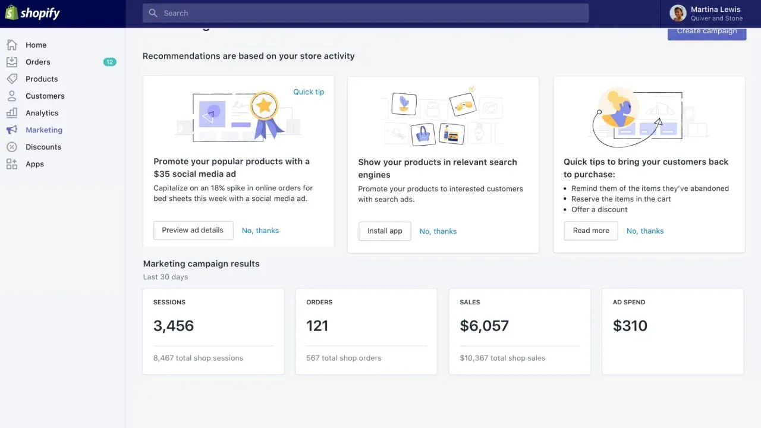This screenshot has width=761, height=428.
Task: Select the SESSIONS metric card
Action: pyautogui.click(x=213, y=331)
